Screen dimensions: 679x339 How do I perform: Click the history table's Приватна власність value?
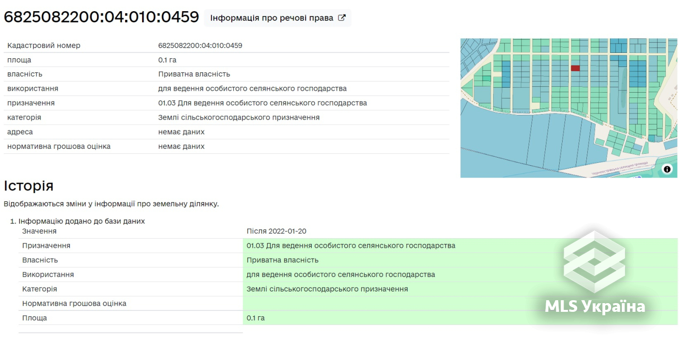pos(282,260)
